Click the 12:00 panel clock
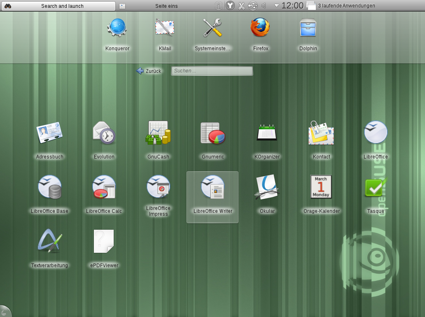Viewport: 425px width, 317px height. tap(292, 6)
